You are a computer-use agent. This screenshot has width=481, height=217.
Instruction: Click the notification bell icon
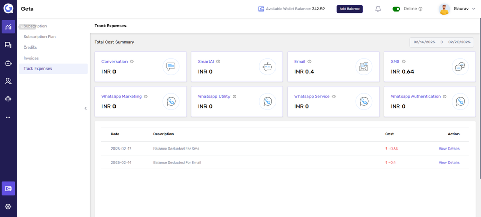pos(378,9)
